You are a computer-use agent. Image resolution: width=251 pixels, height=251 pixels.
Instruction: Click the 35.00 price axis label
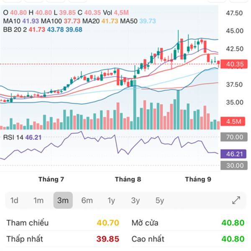click(x=235, y=102)
